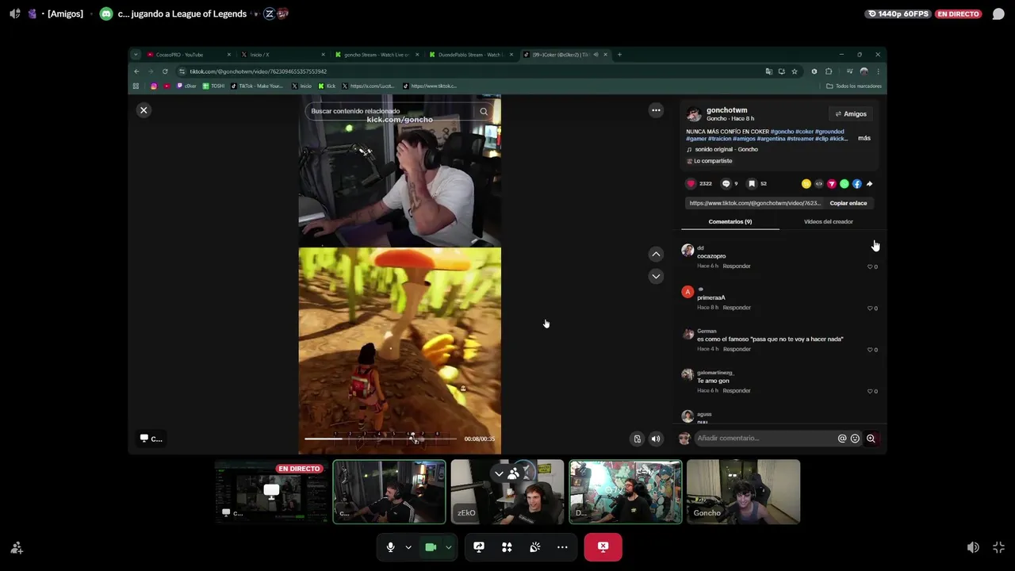Screen dimensions: 1015x571
Task: Turn off the camera in call controls
Action: click(x=431, y=547)
